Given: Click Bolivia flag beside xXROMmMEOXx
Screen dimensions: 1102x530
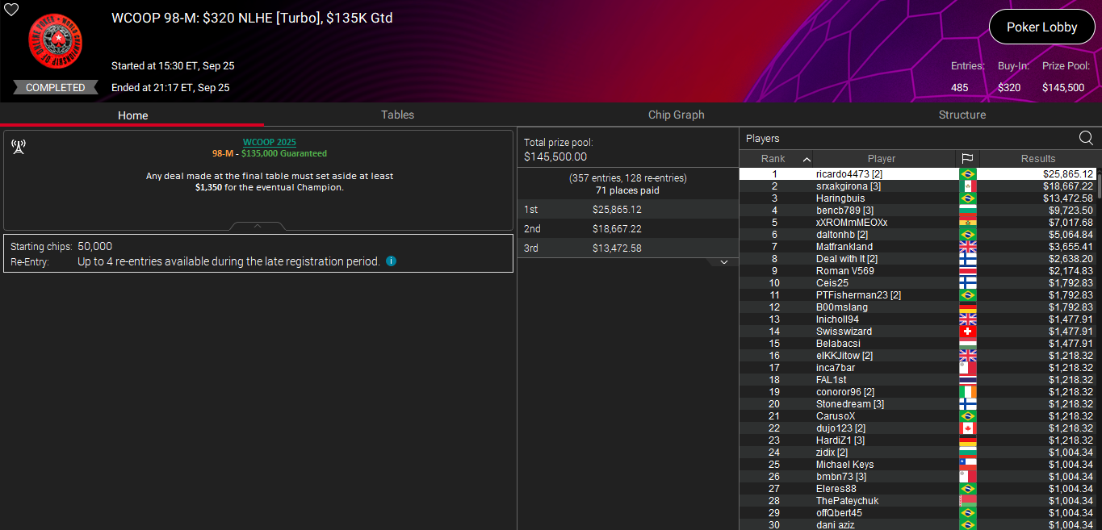Looking at the screenshot, I should [967, 223].
